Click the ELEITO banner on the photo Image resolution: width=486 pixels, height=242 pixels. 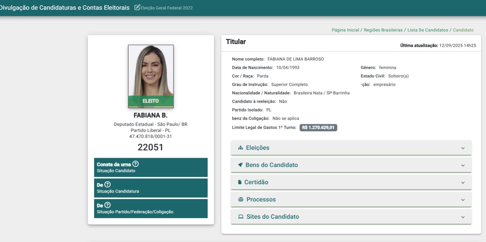tap(151, 101)
